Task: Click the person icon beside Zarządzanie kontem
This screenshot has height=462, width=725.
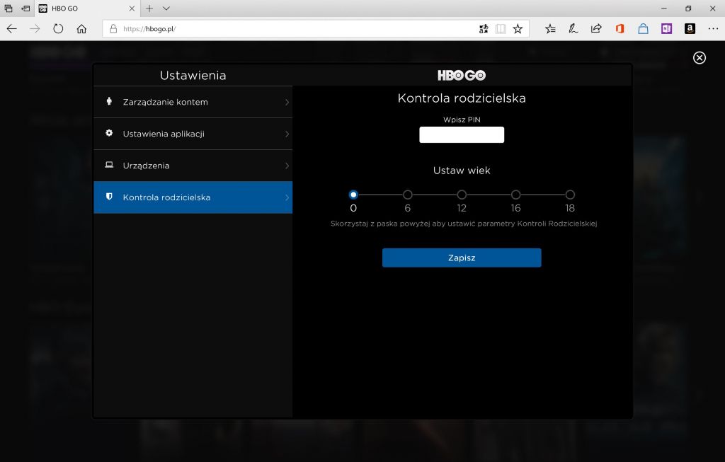Action: (x=109, y=101)
